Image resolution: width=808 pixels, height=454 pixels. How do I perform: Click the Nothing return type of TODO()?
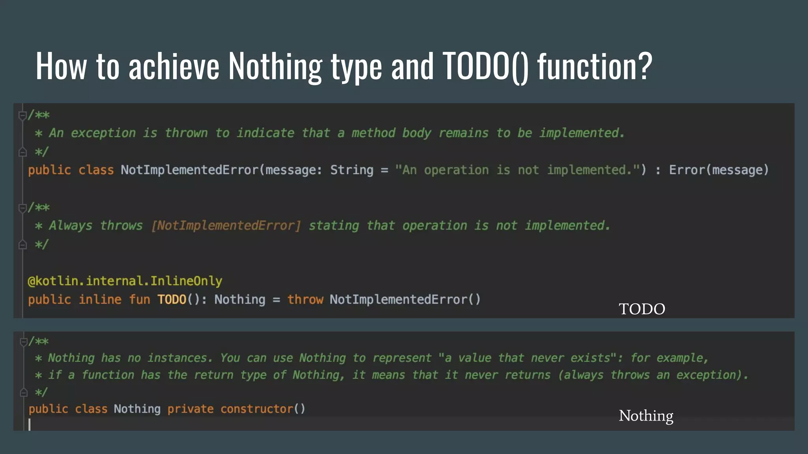239,300
